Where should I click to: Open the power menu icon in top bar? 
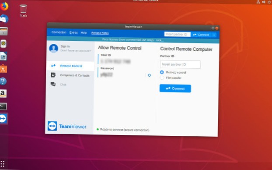click(x=269, y=2)
